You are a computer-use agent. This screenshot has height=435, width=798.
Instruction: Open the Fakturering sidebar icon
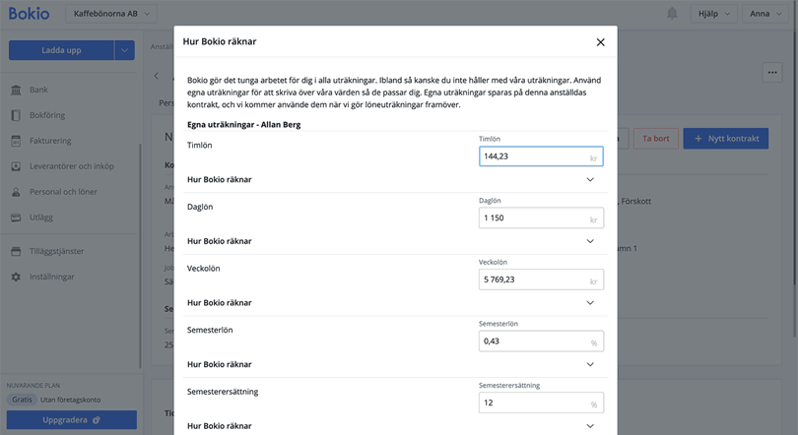17,141
